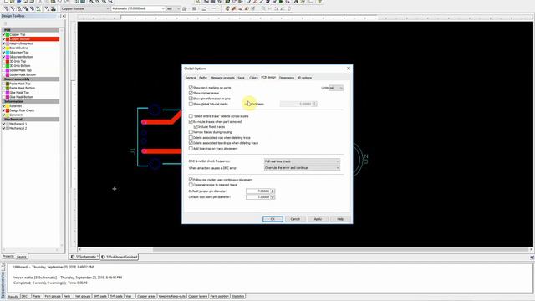Open the Units dropdown in dialog
The height and width of the screenshot is (301, 535).
[x=336, y=88]
